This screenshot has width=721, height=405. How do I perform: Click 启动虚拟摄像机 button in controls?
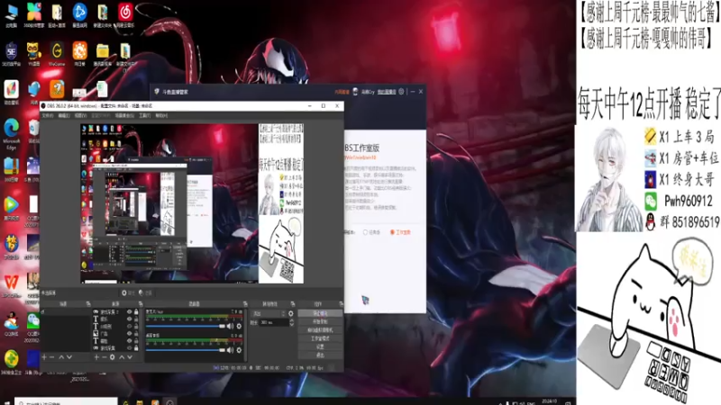tap(320, 330)
